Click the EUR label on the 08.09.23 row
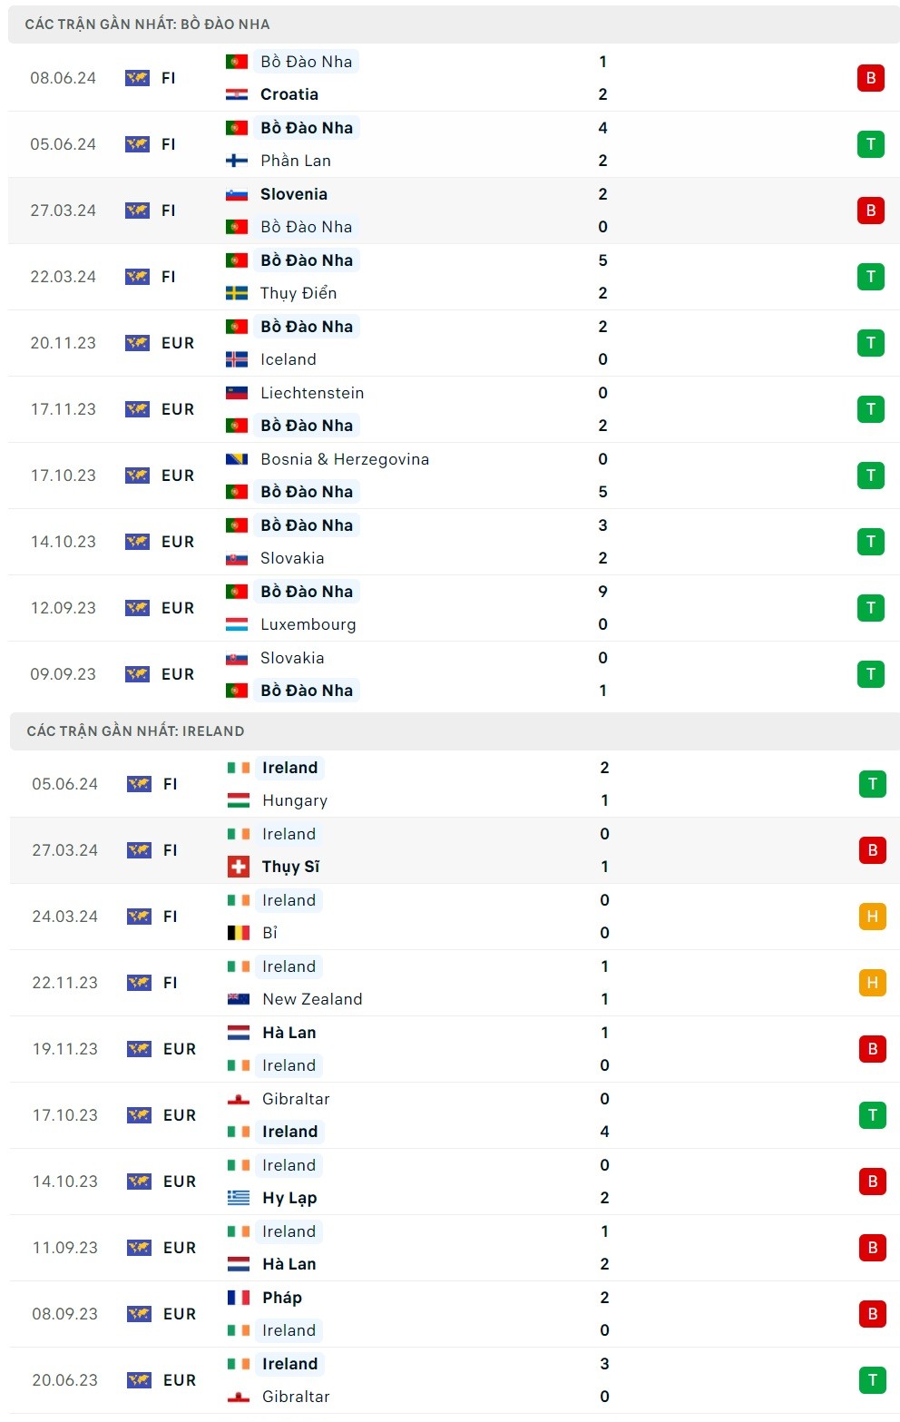 [x=180, y=1314]
